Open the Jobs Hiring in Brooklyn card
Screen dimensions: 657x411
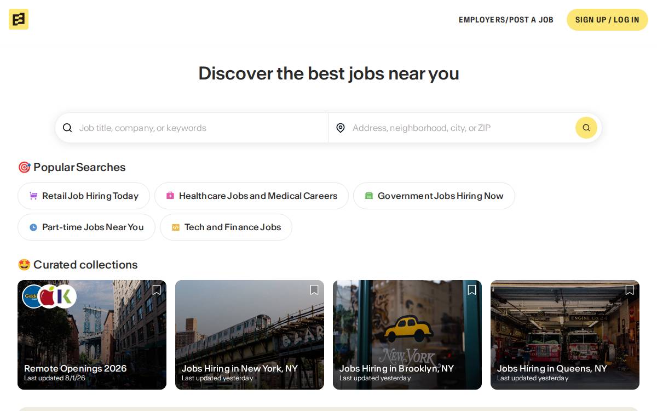point(407,335)
